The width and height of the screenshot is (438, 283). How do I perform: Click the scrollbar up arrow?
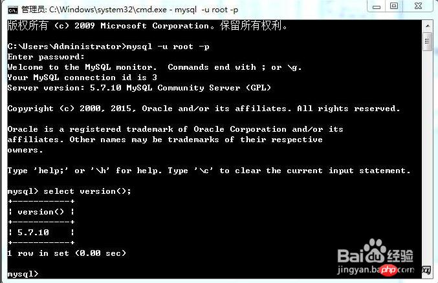427,26
